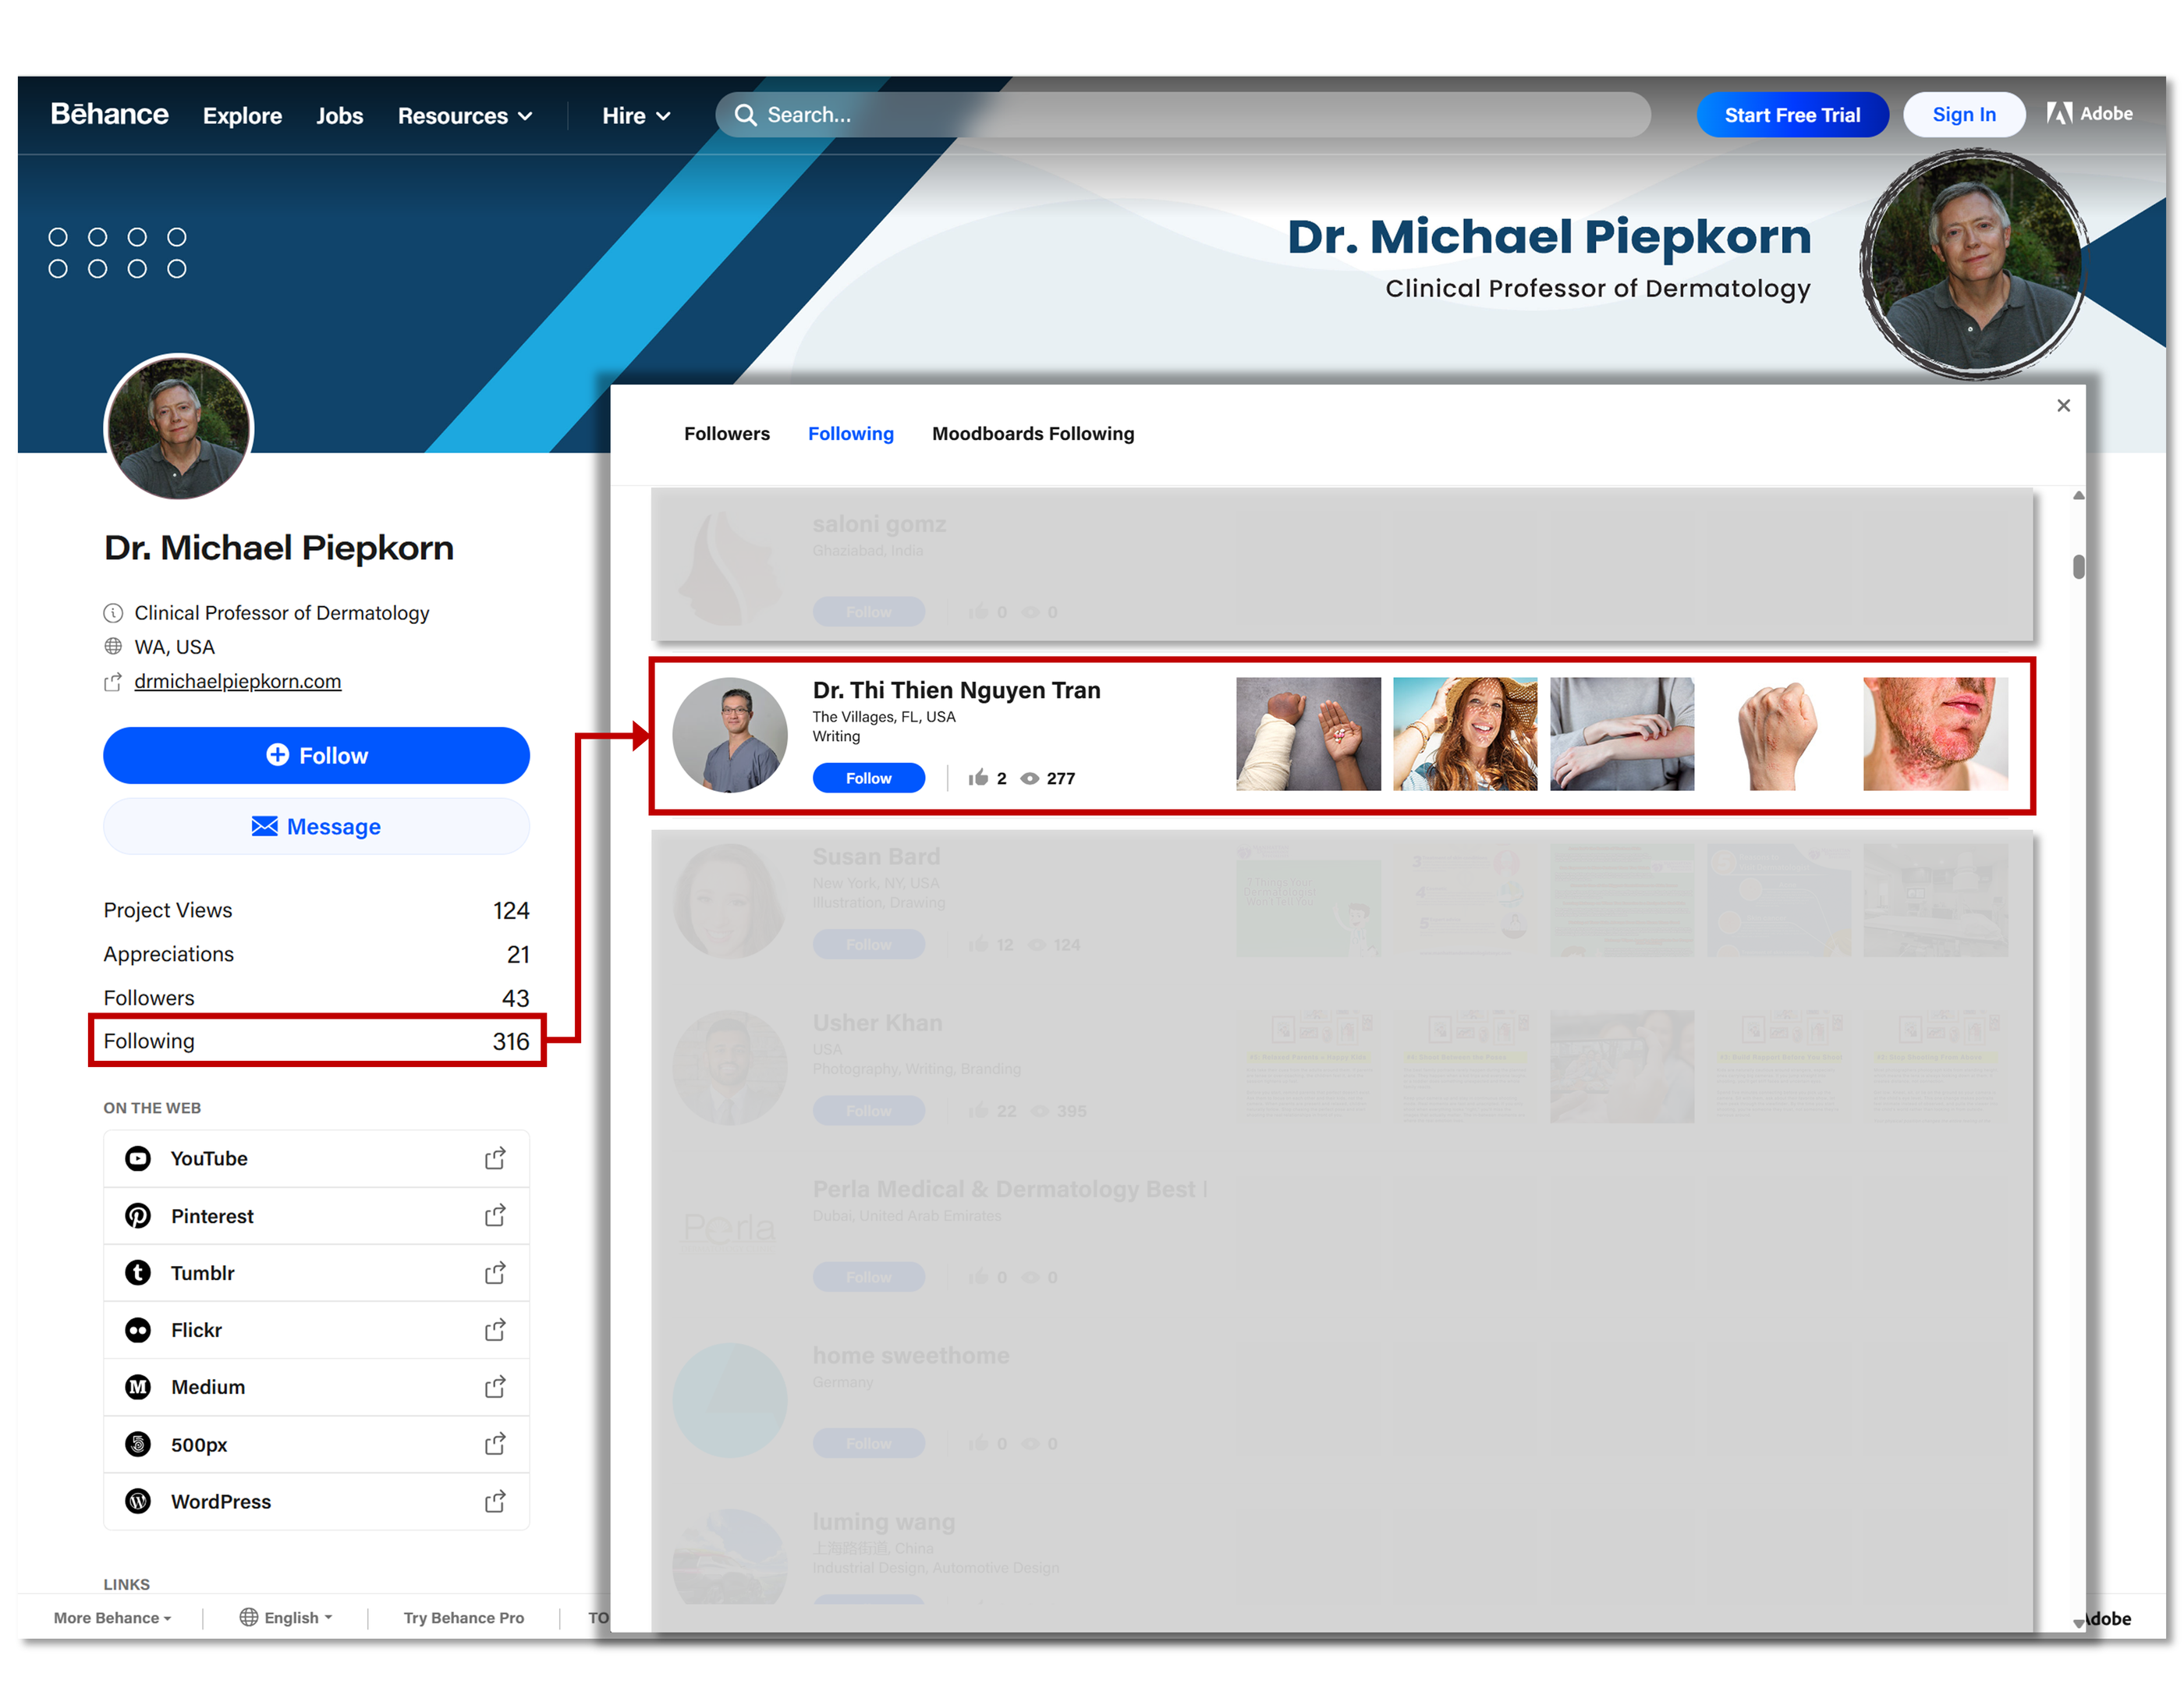
Task: Click the scroll down arrow in dialog
Action: point(2078,1623)
